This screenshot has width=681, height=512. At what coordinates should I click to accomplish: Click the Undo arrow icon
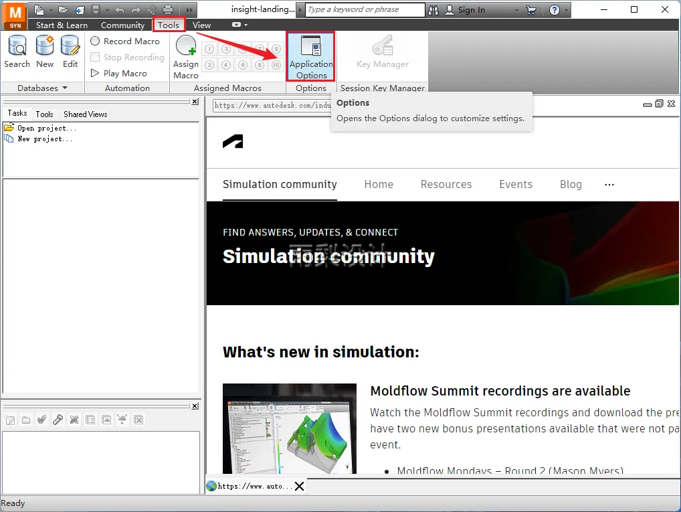(x=120, y=10)
